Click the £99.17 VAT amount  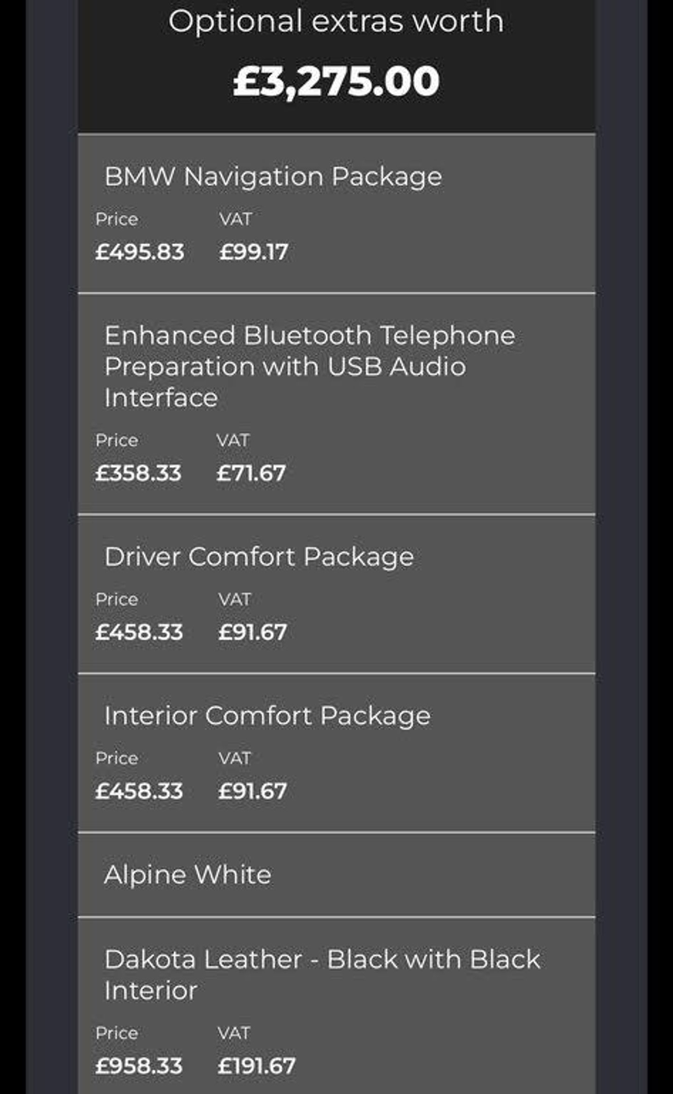coord(254,252)
